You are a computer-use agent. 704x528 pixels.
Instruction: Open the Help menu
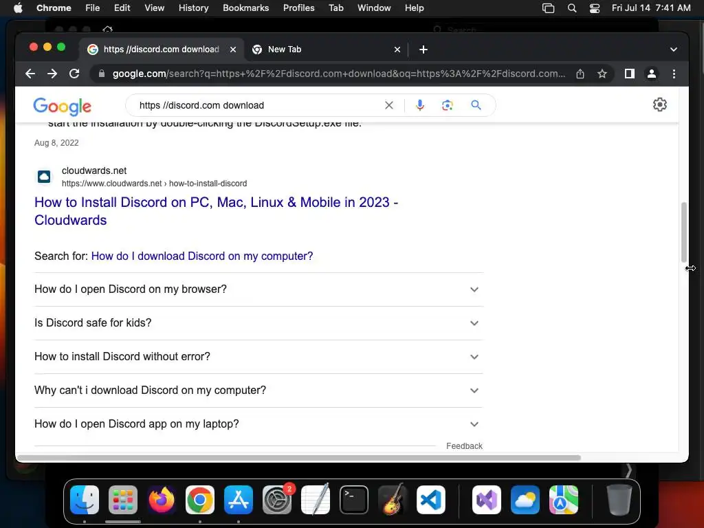point(414,8)
